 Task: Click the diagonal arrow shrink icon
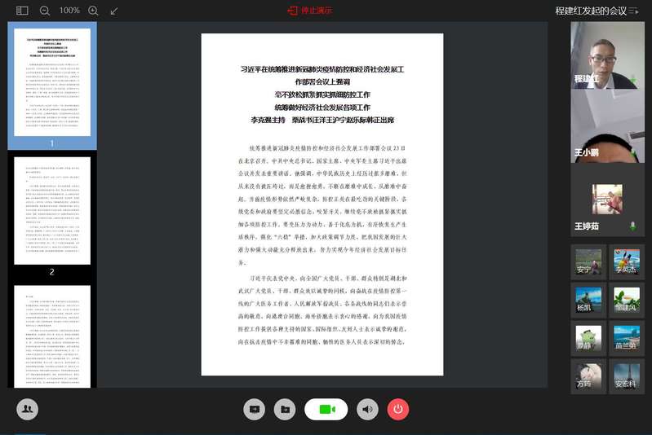coord(114,11)
